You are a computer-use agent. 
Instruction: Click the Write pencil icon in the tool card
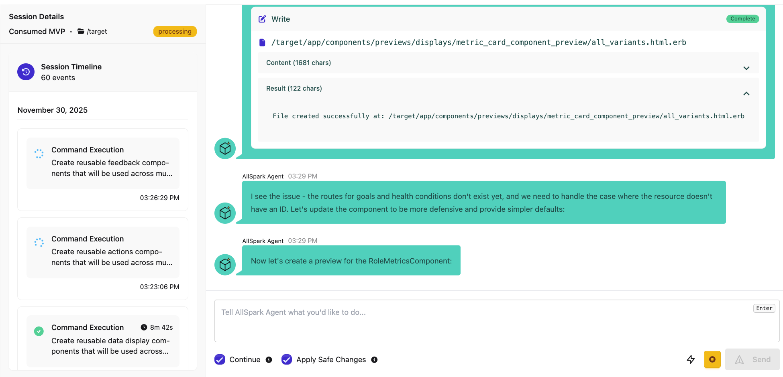263,18
